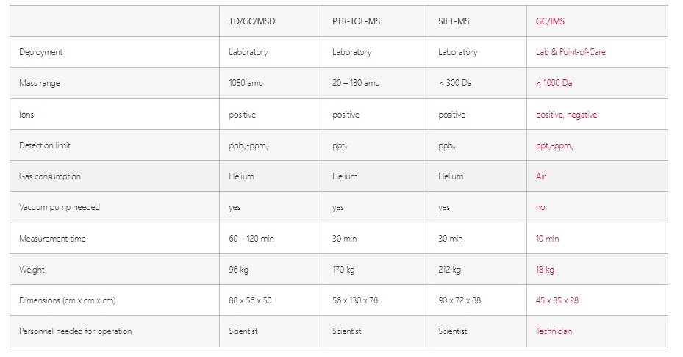This screenshot has height=357, width=683.
Task: Select the "60 – 120 min" cell
Action: 251,239
